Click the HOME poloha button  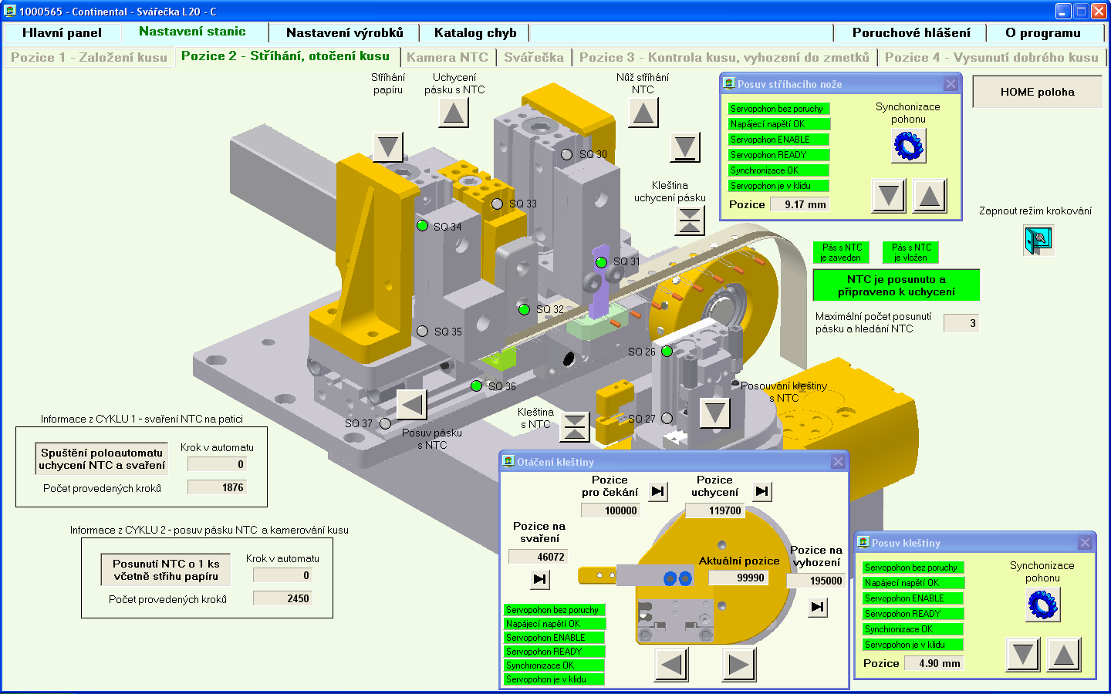(x=1037, y=92)
